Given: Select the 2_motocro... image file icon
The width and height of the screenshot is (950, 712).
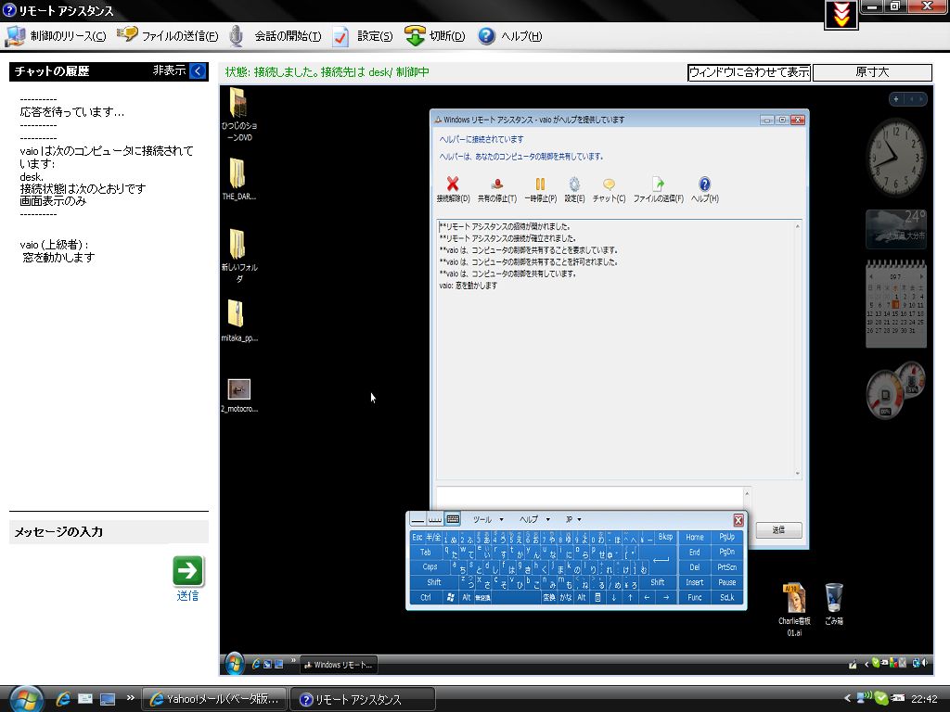Looking at the screenshot, I should (238, 395).
